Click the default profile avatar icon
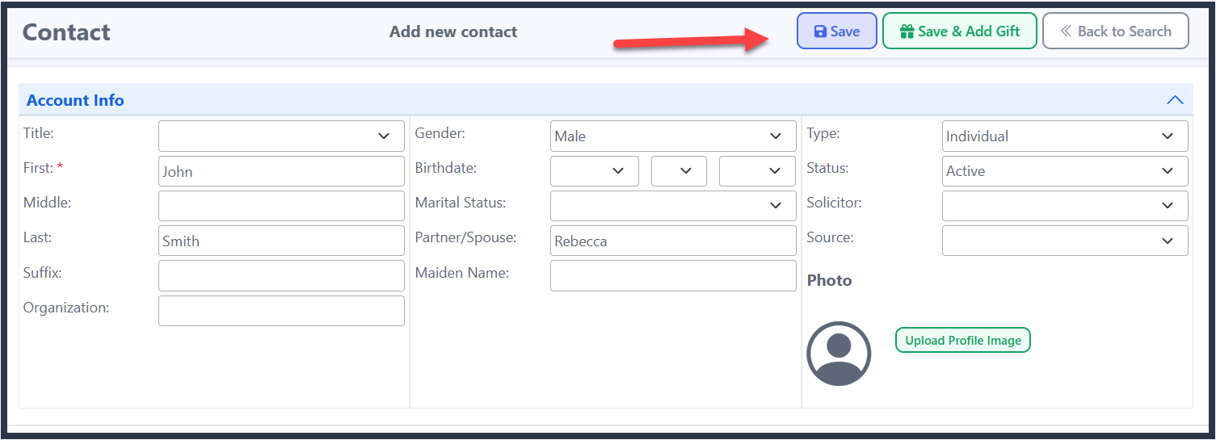Viewport: 1216px width, 440px height. tap(839, 354)
